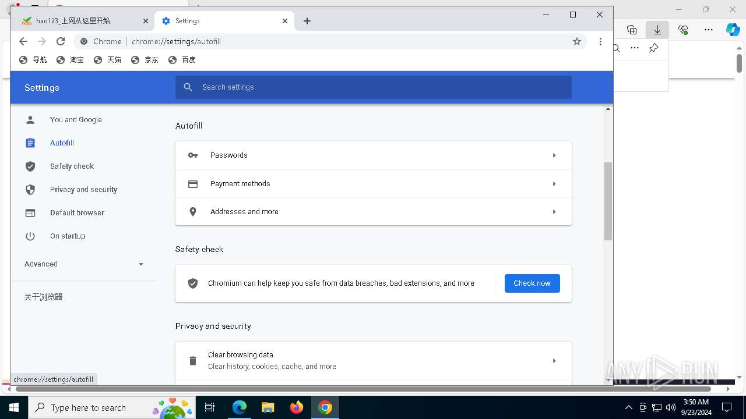Screen dimensions: 746x419
Task: Open Task View on taskbar
Action: pyautogui.click(x=210, y=407)
